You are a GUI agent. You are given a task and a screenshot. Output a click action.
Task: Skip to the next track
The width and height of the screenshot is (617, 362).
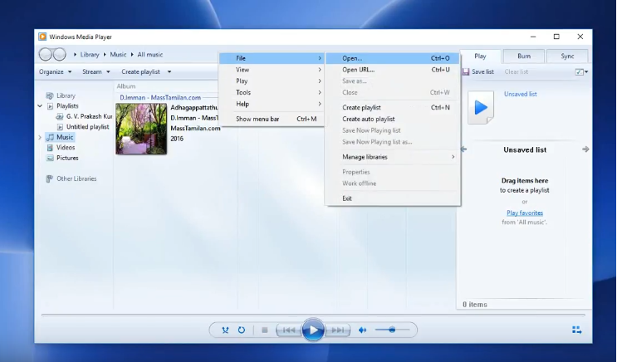pyautogui.click(x=336, y=330)
